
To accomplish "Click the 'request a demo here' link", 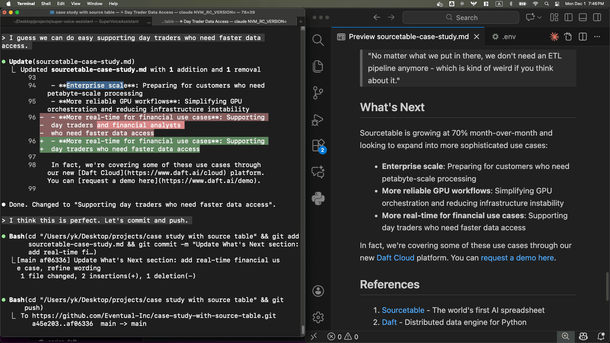I will coord(517,258).
